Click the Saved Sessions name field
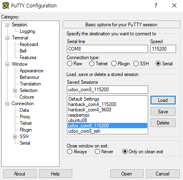Image resolution: width=183 pixels, height=180 pixels. [108, 90]
